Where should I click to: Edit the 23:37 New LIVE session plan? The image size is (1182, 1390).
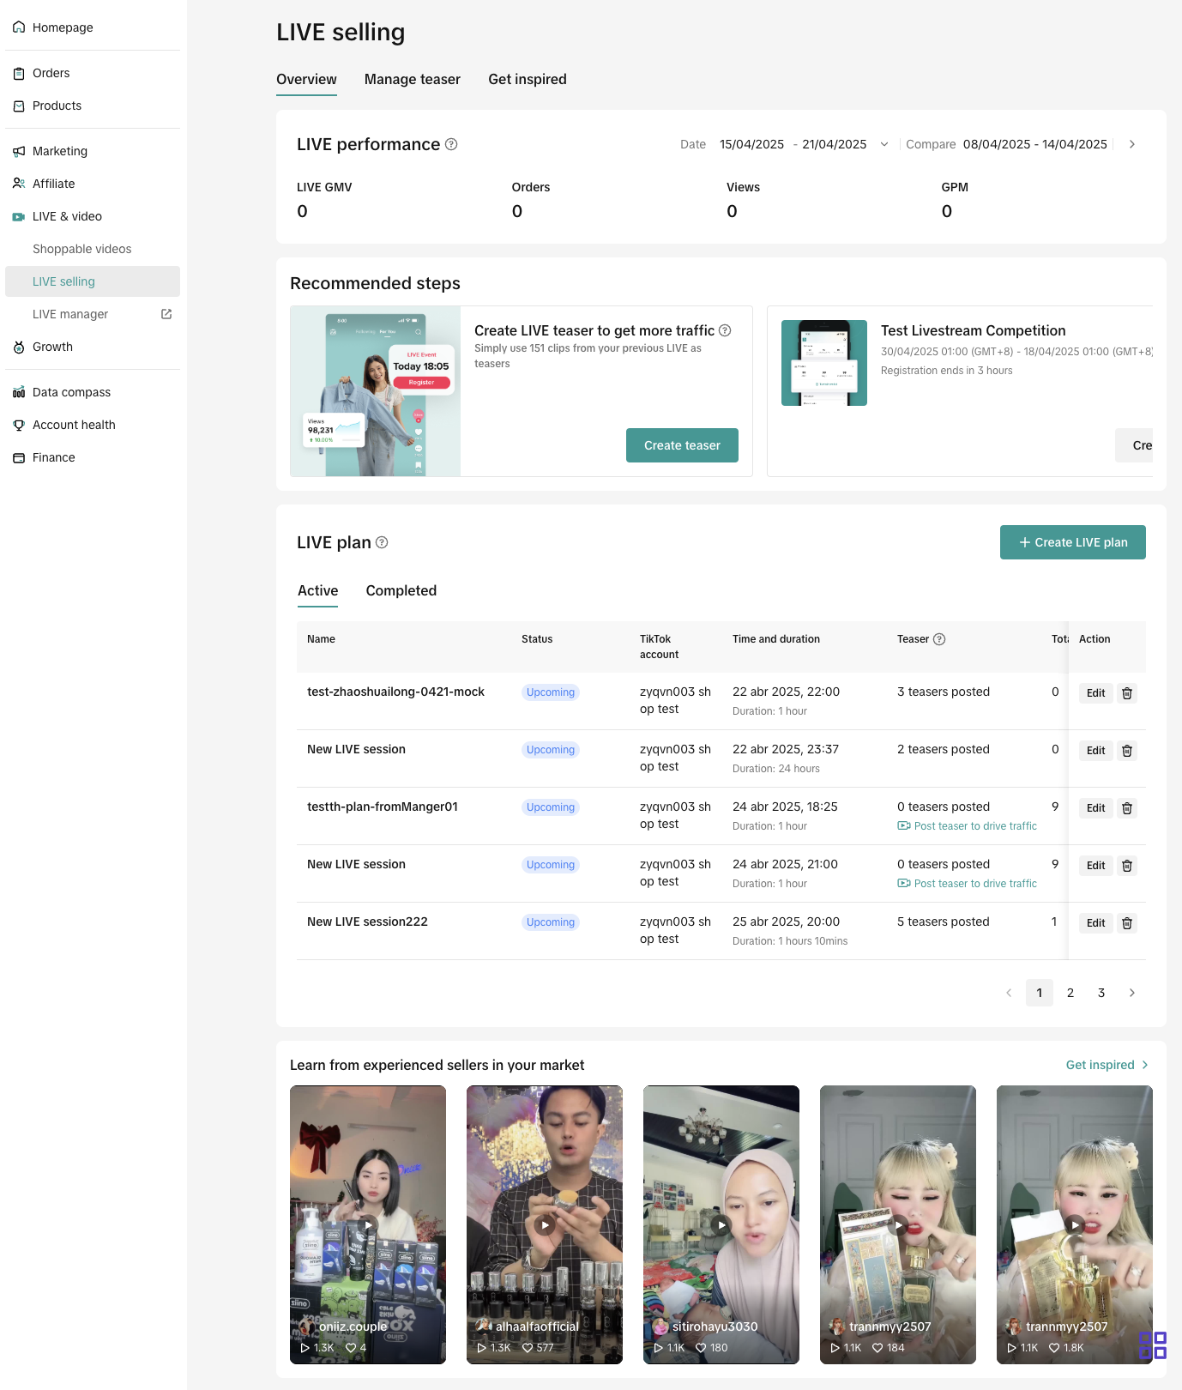pyautogui.click(x=1096, y=751)
